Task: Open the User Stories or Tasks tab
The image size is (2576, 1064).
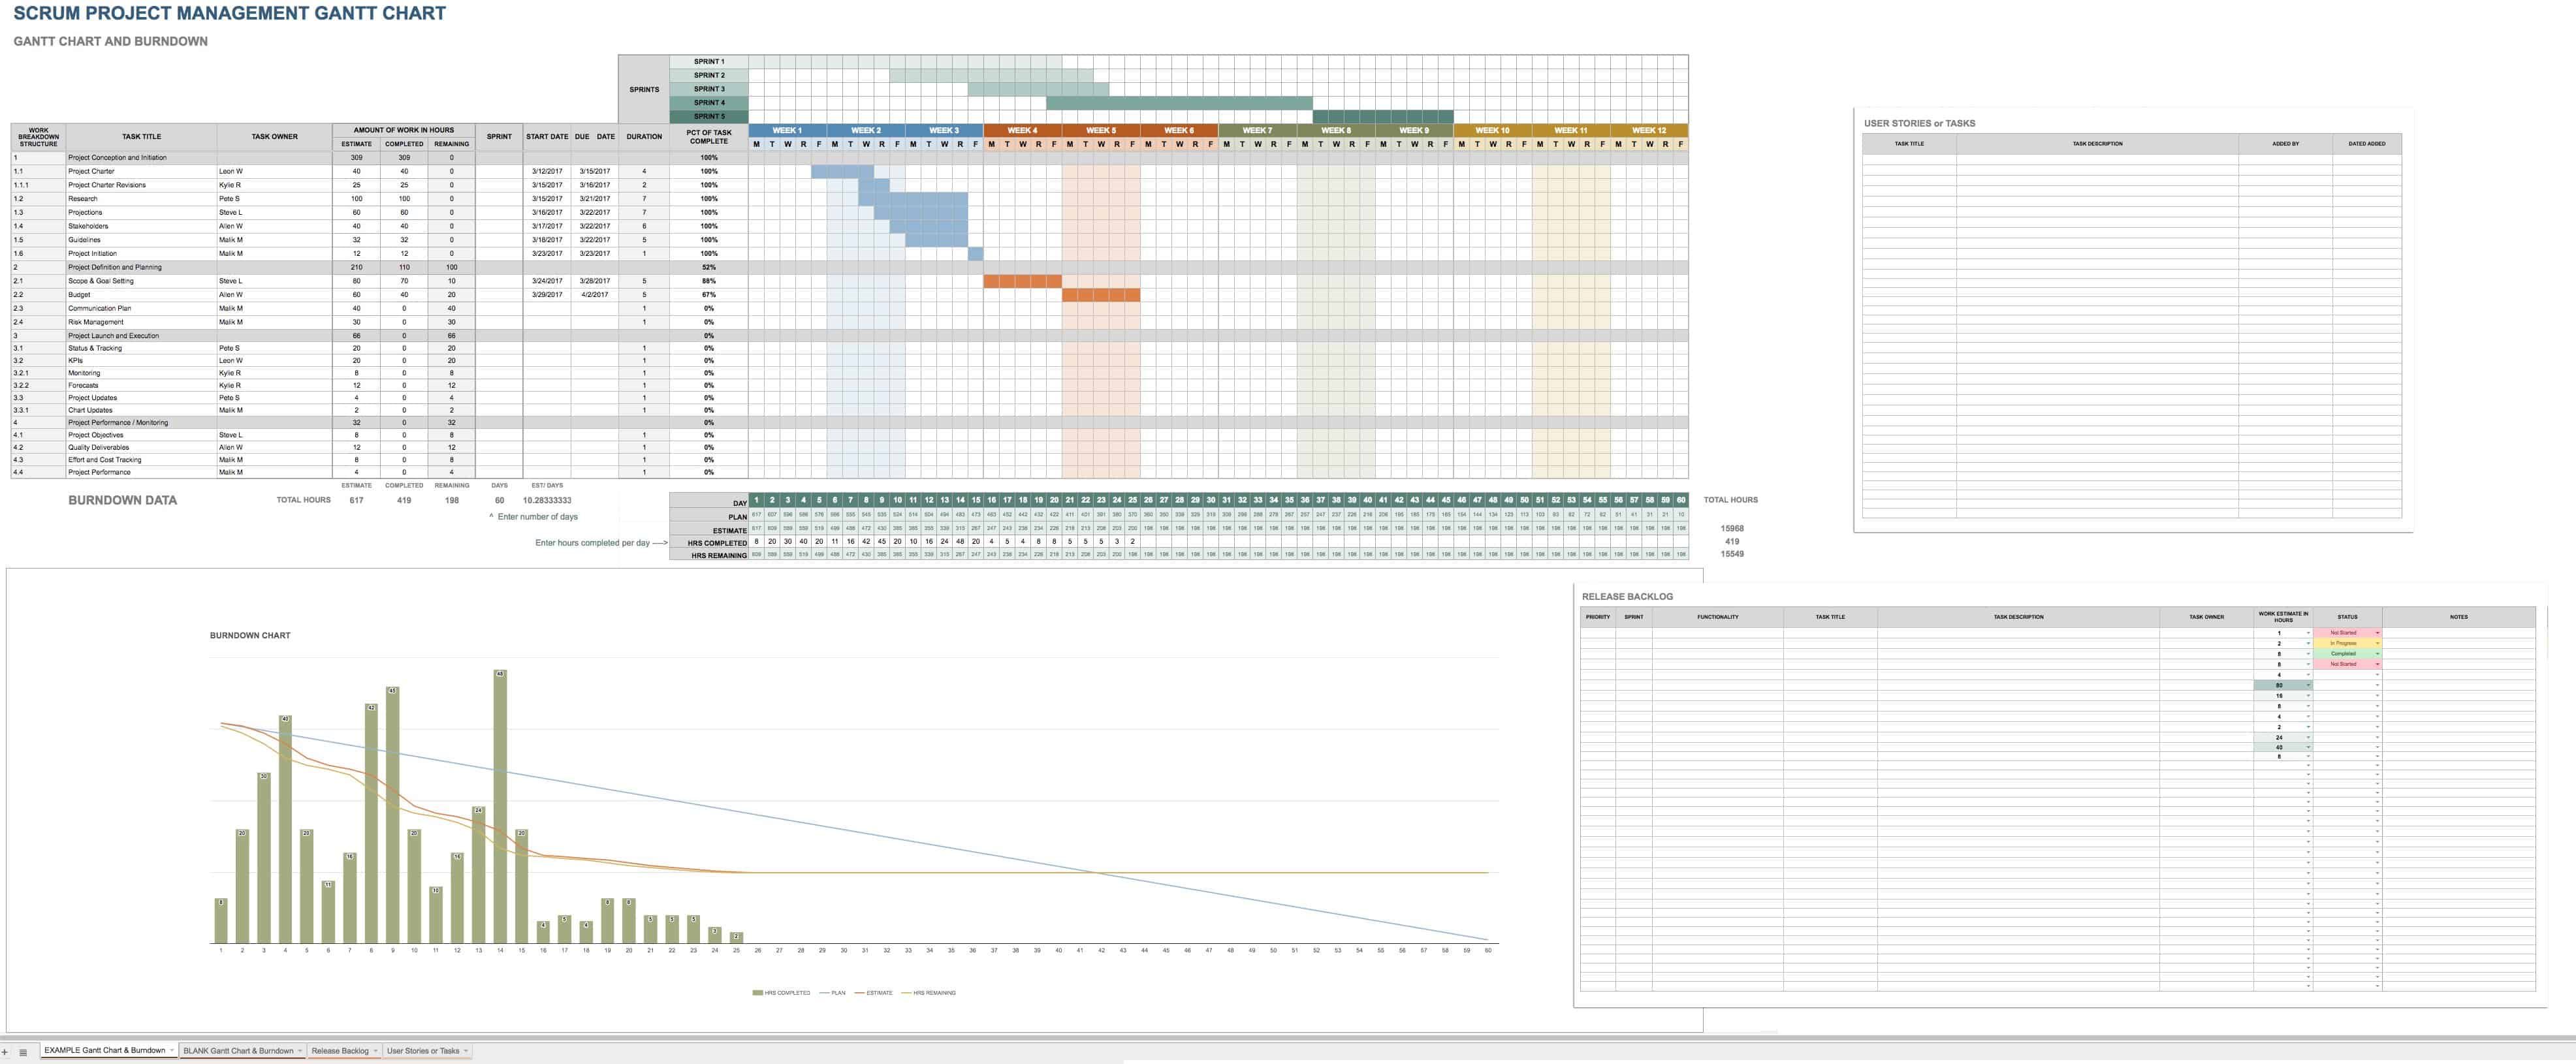Action: (423, 1050)
